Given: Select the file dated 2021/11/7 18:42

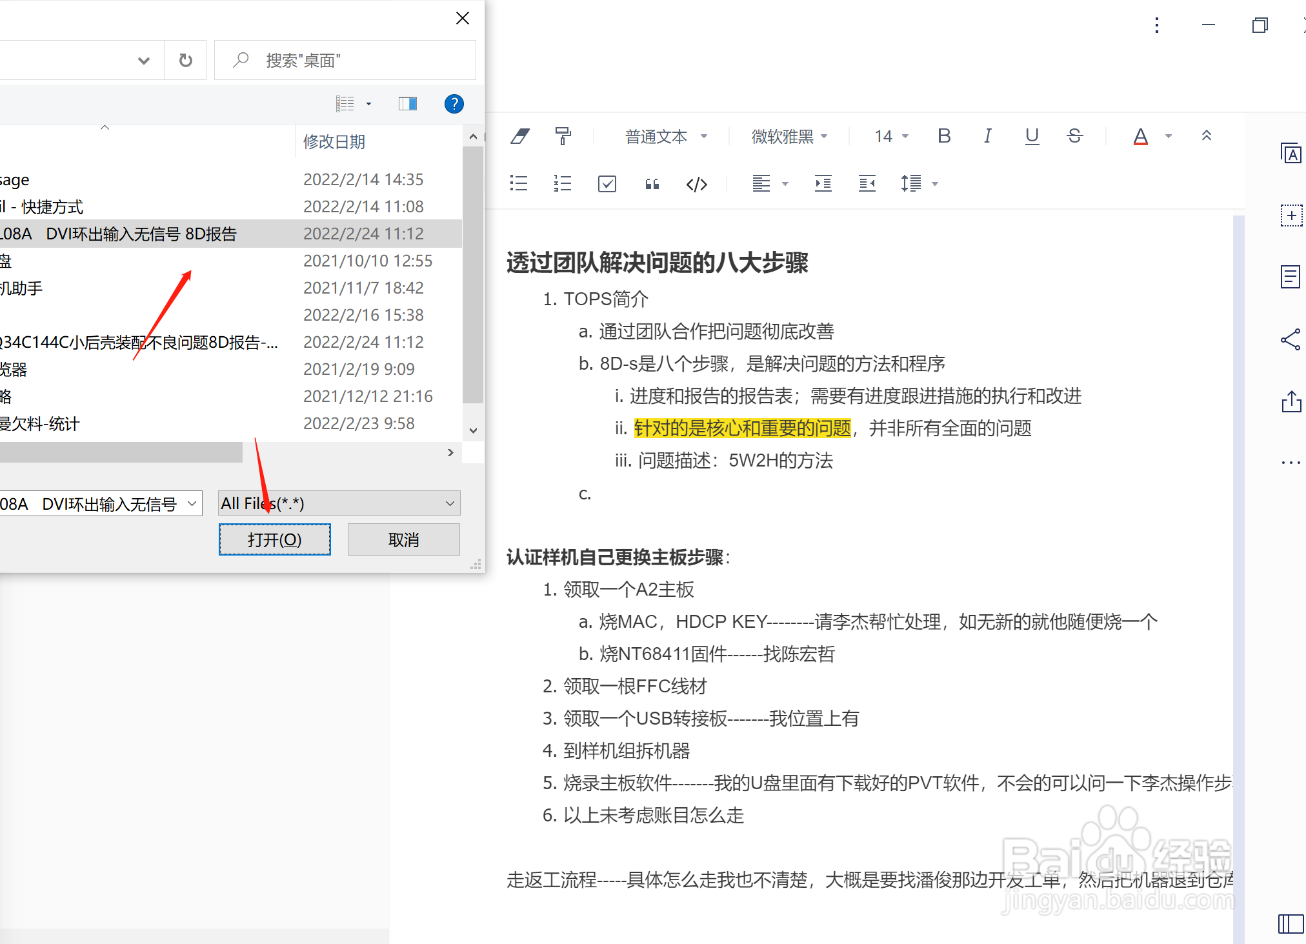Looking at the screenshot, I should pos(231,288).
